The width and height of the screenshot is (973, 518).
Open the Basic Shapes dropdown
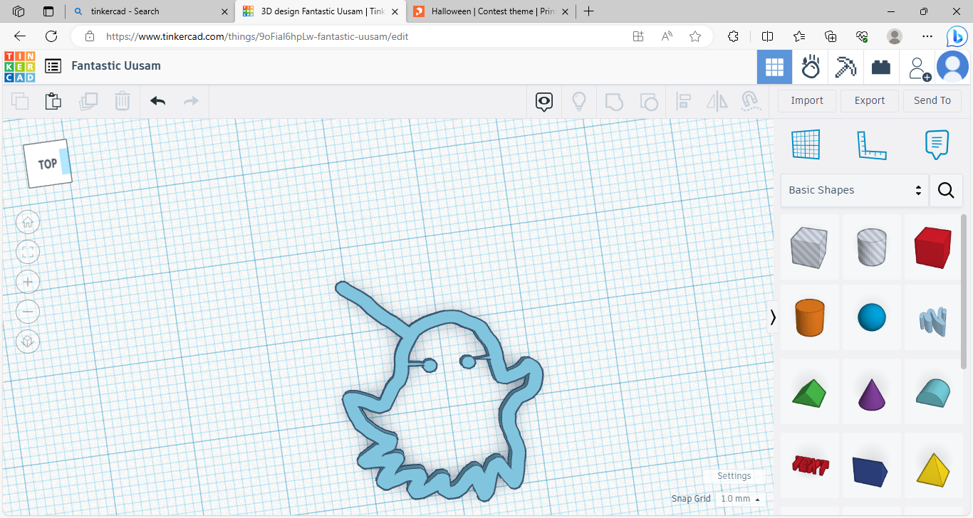coord(855,190)
